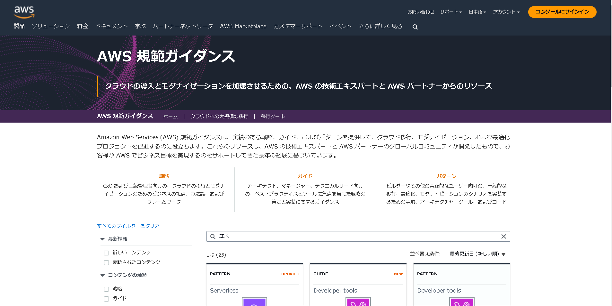Clear the CDK search with the X icon
612x306 pixels.
(x=503, y=237)
